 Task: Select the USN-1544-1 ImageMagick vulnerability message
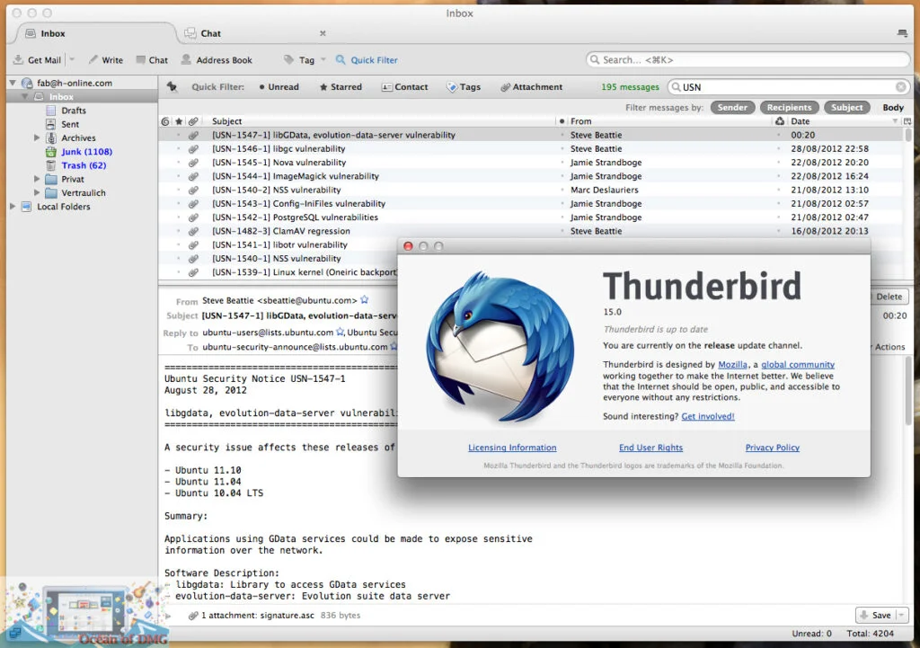(x=530, y=176)
